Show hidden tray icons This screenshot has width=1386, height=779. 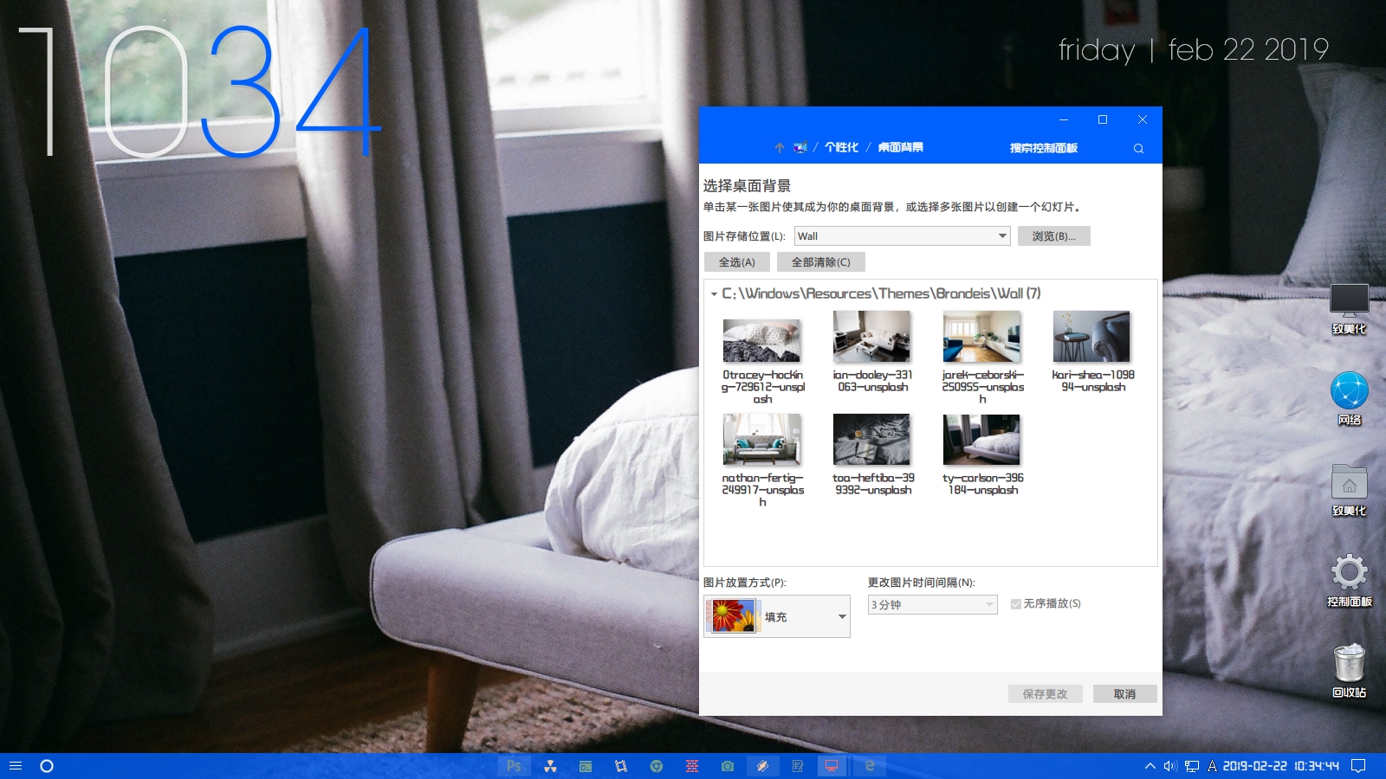1150,766
